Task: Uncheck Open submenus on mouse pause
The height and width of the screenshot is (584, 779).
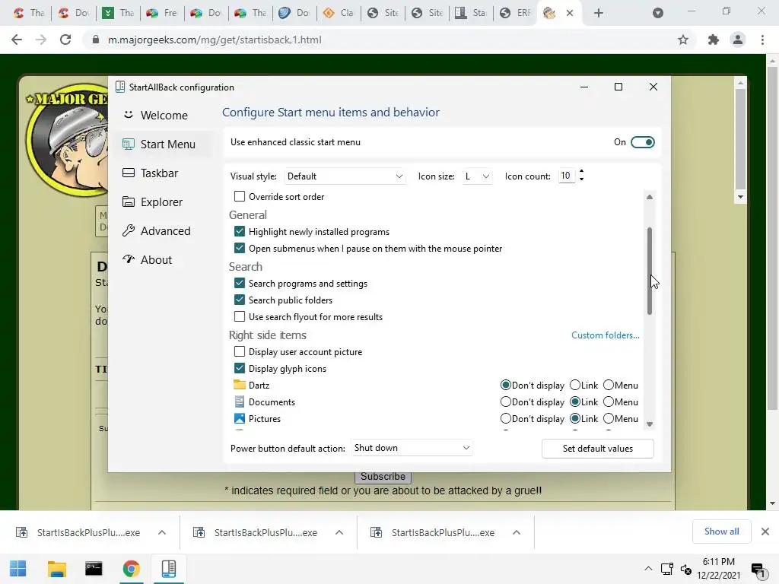Action: coord(240,248)
